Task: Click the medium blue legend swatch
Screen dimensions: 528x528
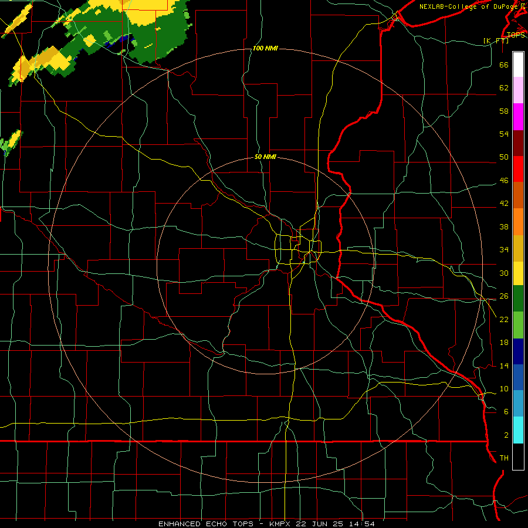Action: 518,377
